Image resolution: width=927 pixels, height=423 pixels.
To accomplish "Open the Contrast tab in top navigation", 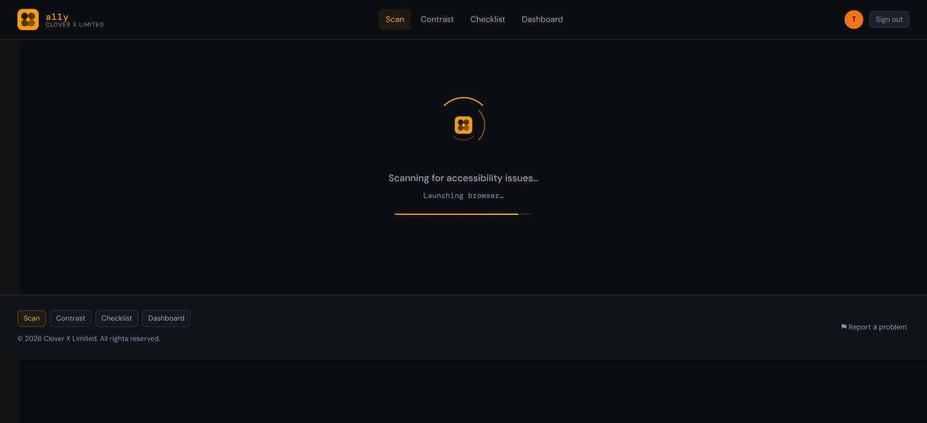I will (437, 19).
